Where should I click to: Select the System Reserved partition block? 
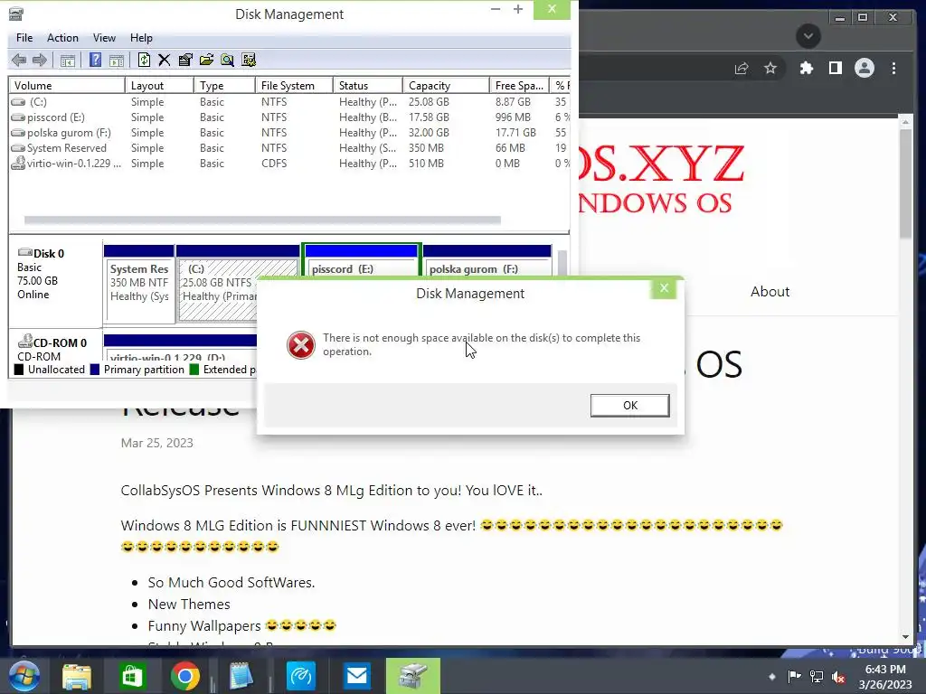pyautogui.click(x=138, y=283)
